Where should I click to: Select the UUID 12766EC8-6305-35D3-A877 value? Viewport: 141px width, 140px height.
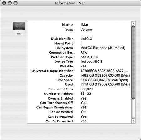[104, 71]
